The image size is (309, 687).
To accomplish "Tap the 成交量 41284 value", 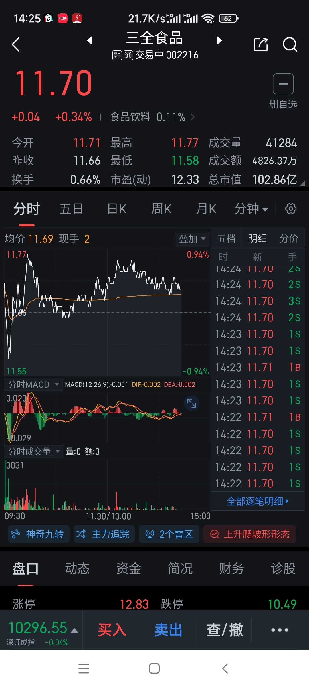I will click(281, 143).
